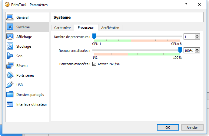Image resolution: width=209 pixels, height=136 pixels.
Task: Open the Interface utilisateur icon
Action: [10, 104]
